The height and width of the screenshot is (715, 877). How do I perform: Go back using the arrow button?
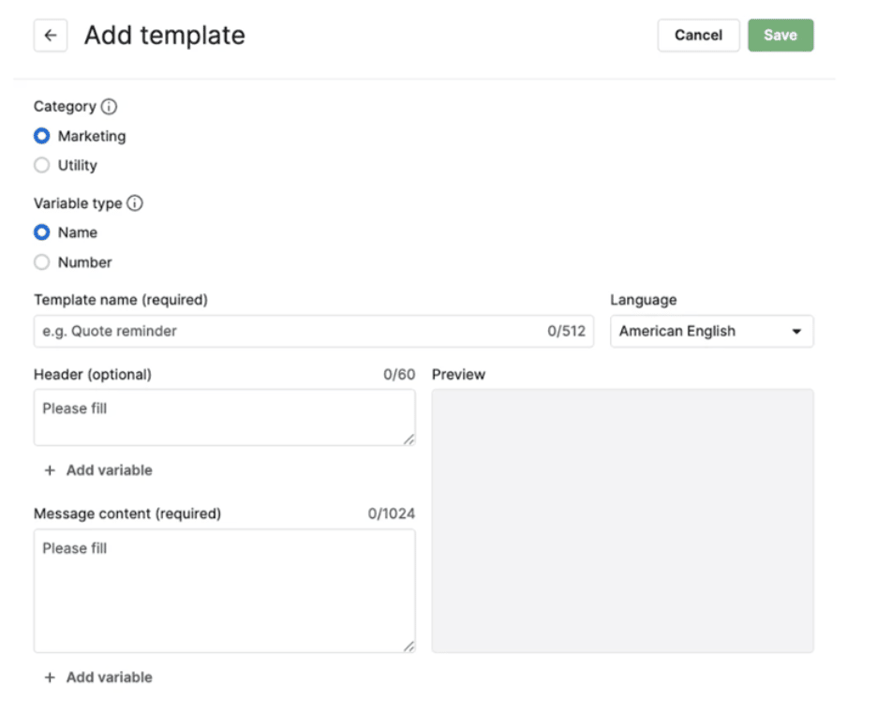point(51,36)
